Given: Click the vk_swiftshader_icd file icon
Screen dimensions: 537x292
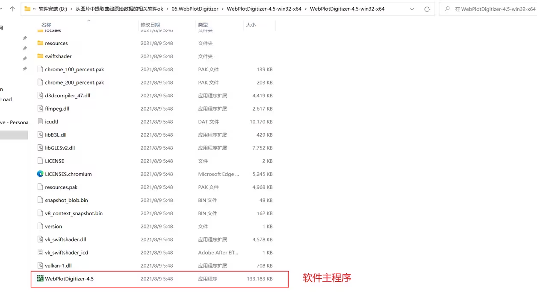Looking at the screenshot, I should click(40, 252).
